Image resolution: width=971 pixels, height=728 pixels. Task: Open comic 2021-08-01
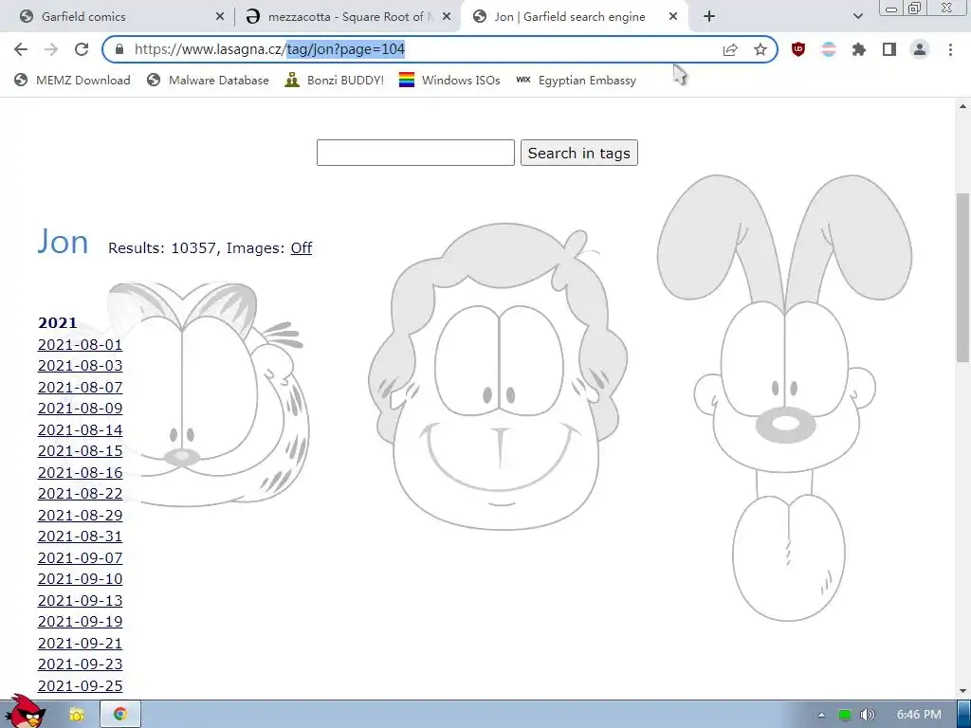tap(80, 345)
